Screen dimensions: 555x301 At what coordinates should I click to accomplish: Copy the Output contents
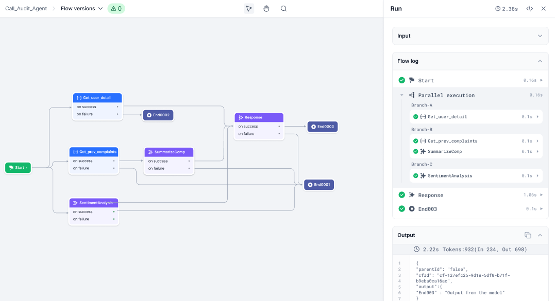pos(528,235)
